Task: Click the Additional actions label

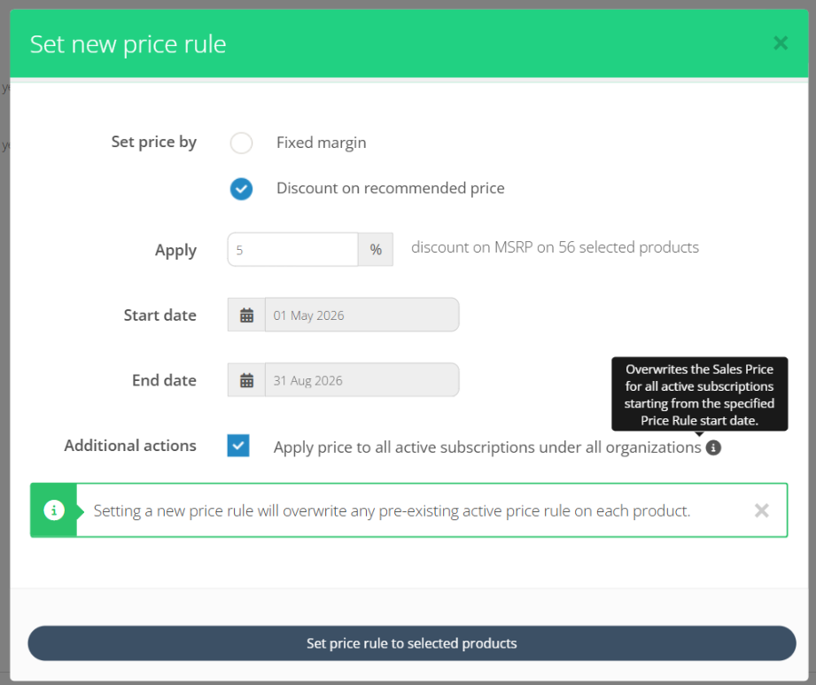Action: pos(130,446)
